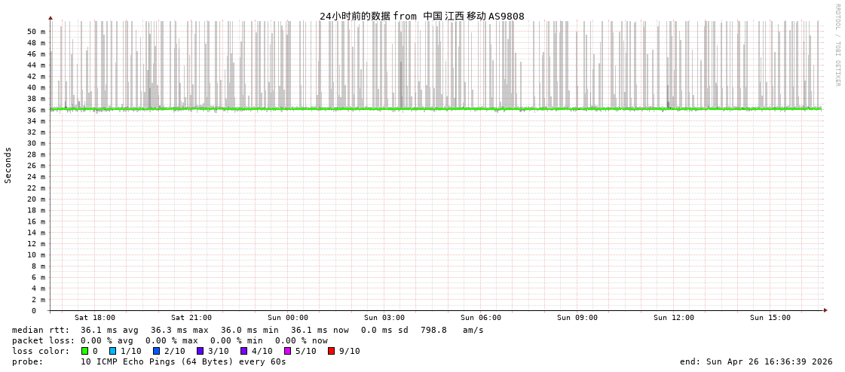Select the Sun 06:00 time label
Viewport: 845px width, 372px height.
(481, 318)
